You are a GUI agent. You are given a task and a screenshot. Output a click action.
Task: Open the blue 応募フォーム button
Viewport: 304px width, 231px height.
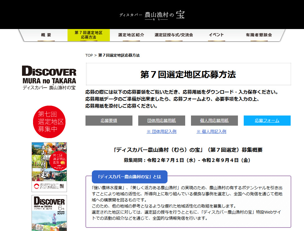click(x=267, y=120)
